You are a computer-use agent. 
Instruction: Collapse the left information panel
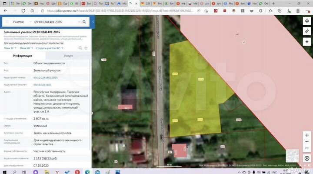[x=94, y=21]
